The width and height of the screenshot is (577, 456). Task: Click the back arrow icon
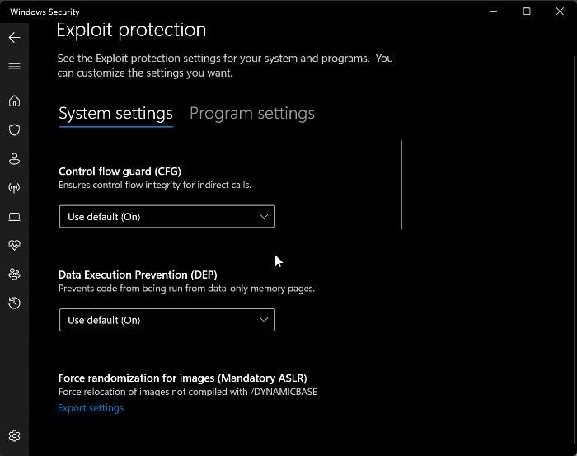14,38
